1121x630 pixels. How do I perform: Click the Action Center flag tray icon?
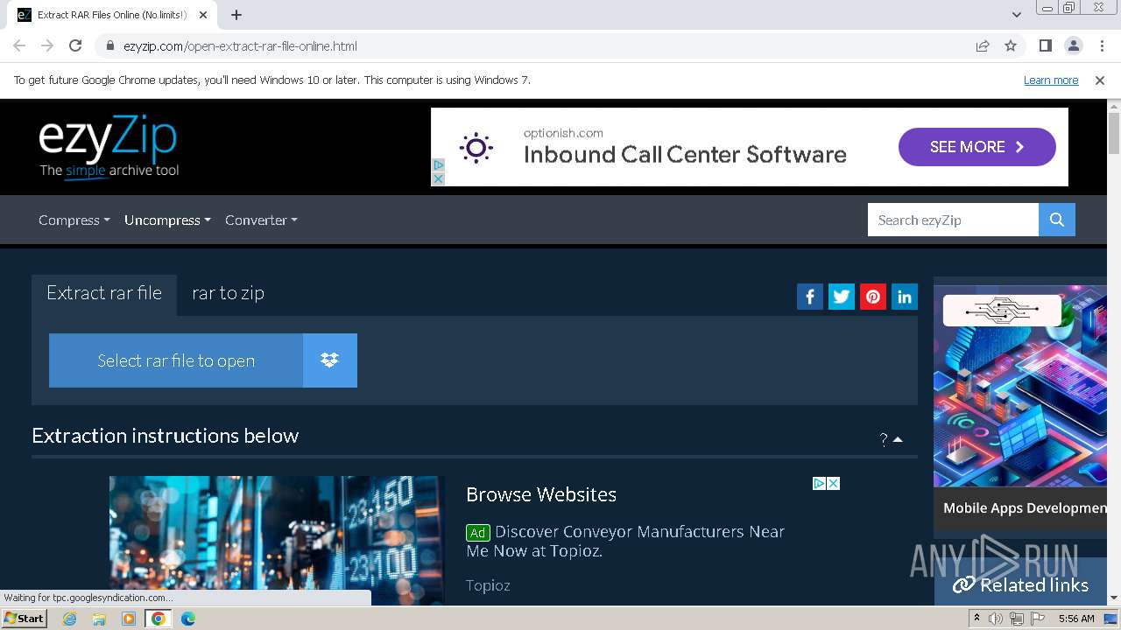point(1036,619)
